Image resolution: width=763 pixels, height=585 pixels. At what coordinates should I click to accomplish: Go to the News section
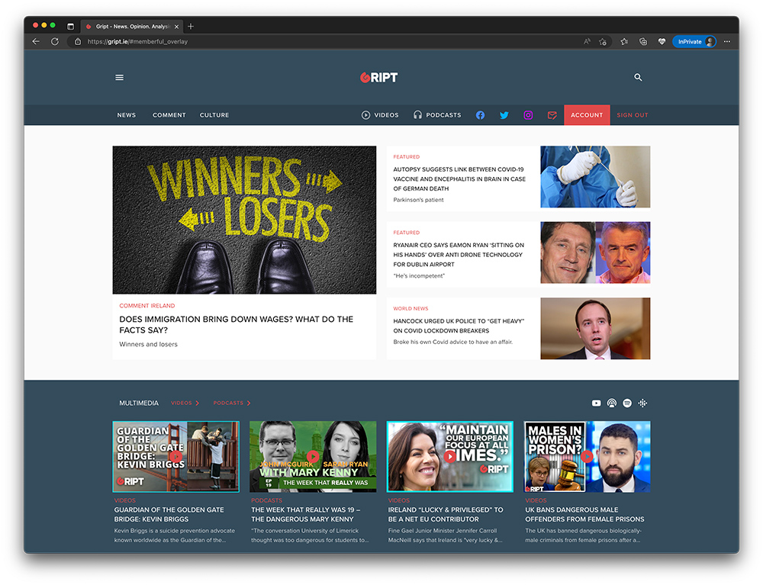pos(127,115)
